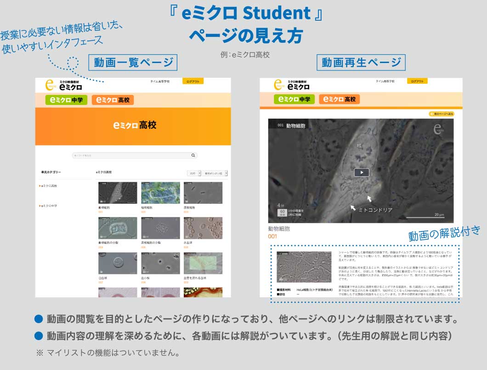Open the 動物細胞の分裂 video thumbnail
This screenshot has width=487, height=370.
[118, 228]
